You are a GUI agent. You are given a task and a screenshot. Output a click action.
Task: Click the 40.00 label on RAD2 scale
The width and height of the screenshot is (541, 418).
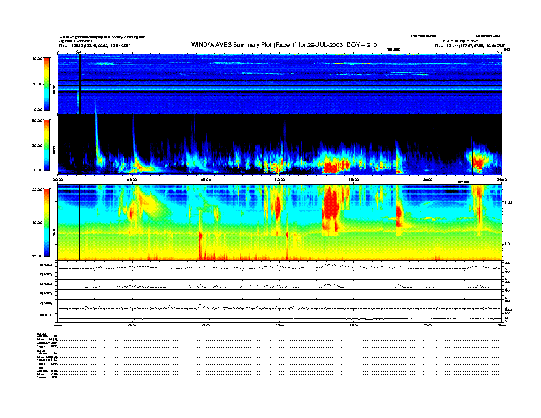(37, 59)
